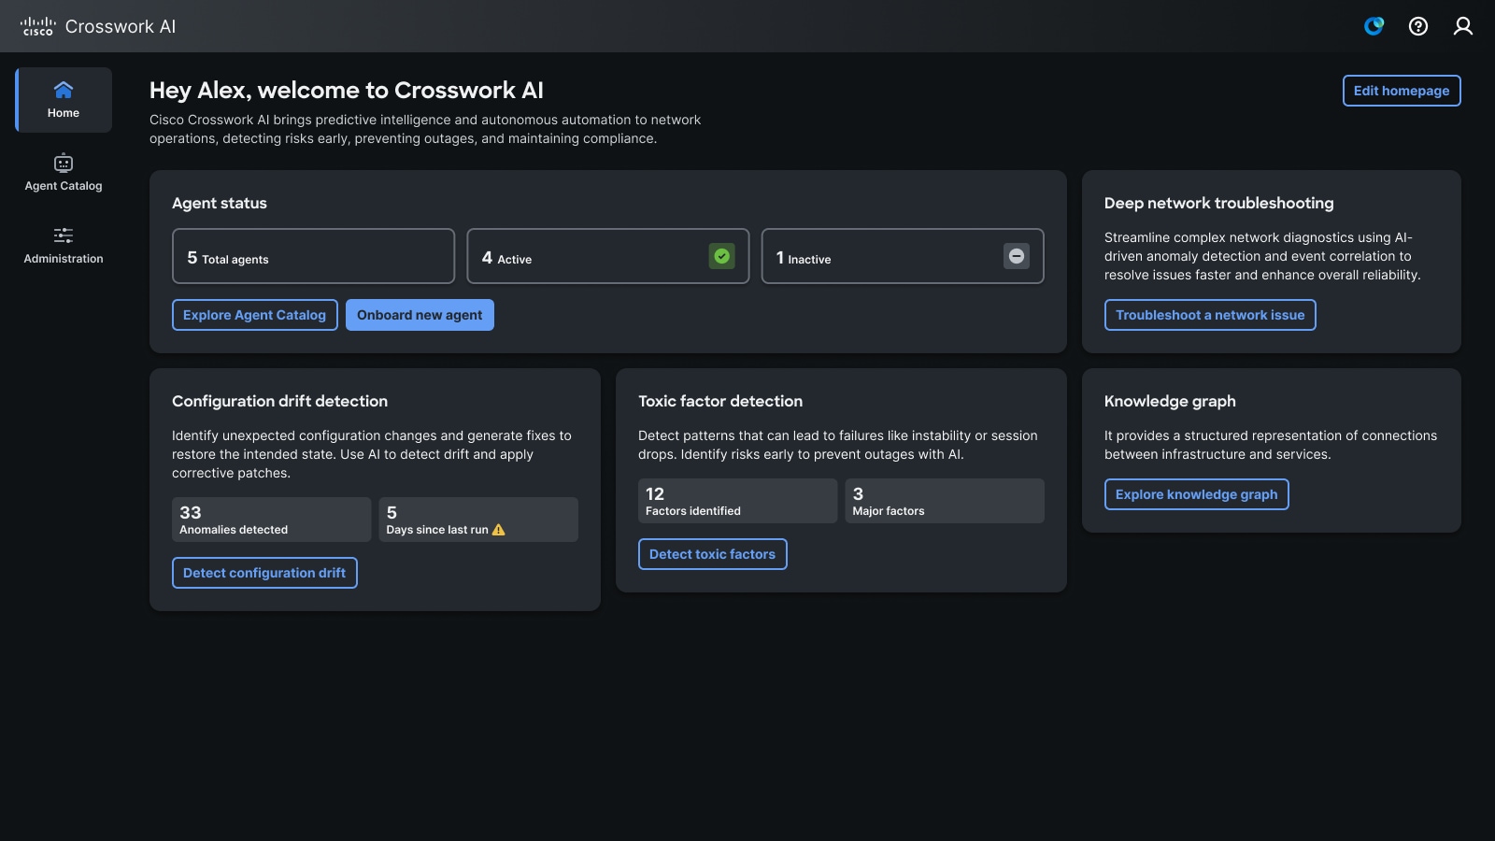The width and height of the screenshot is (1495, 841).
Task: Click the Toxic factor detection heading
Action: point(720,401)
